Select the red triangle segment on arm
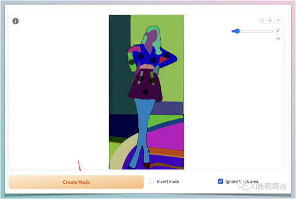This screenshot has width=296, height=199. point(162,60)
